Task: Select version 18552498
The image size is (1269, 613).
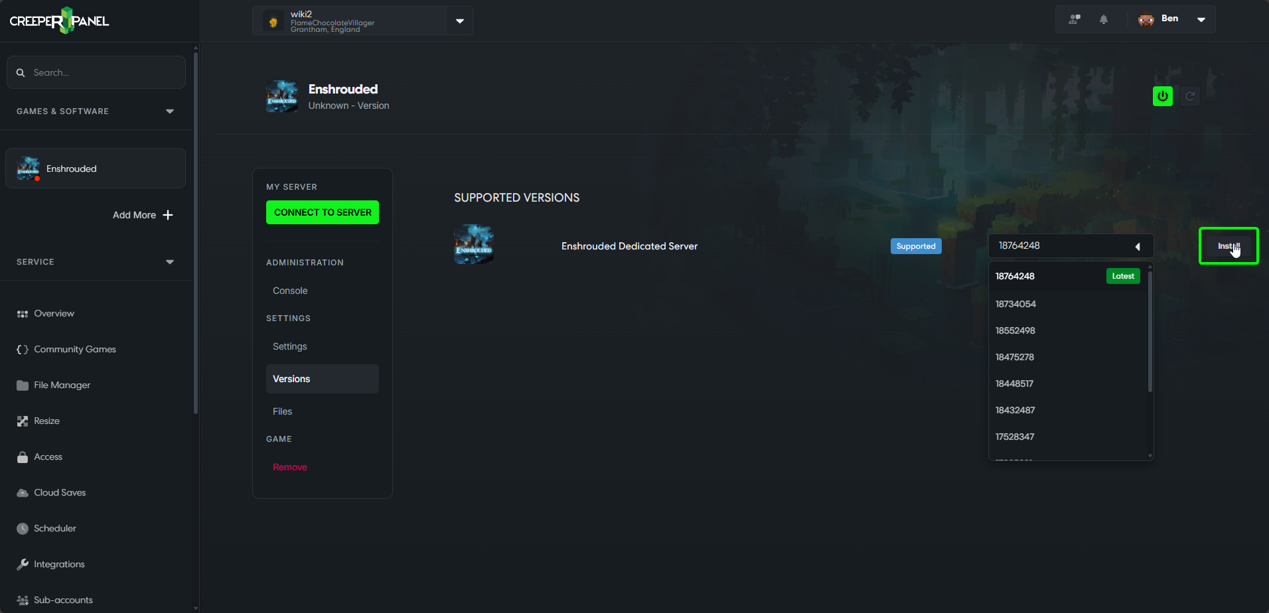Action: [1068, 330]
